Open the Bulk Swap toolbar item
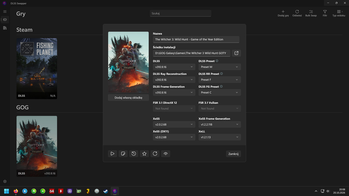This screenshot has height=196, width=349. (311, 13)
